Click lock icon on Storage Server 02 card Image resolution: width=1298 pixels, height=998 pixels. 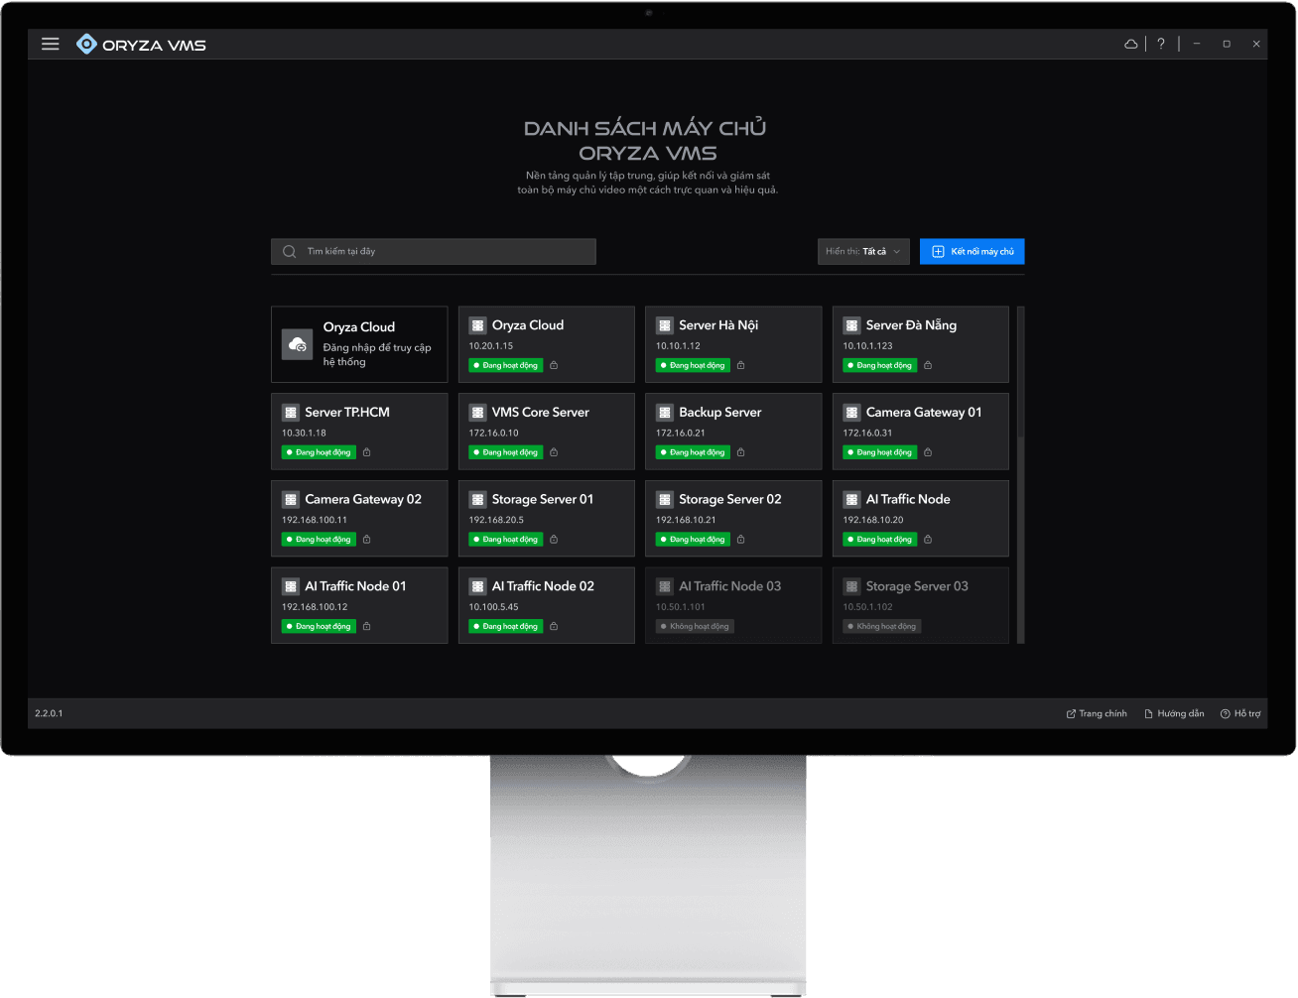click(740, 540)
